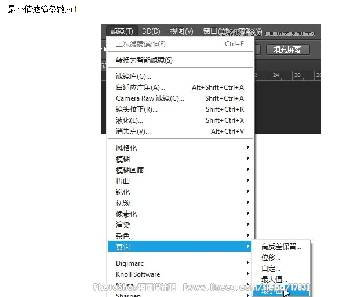
Task: Expand the 锐化 submenu
Action: (x=180, y=192)
